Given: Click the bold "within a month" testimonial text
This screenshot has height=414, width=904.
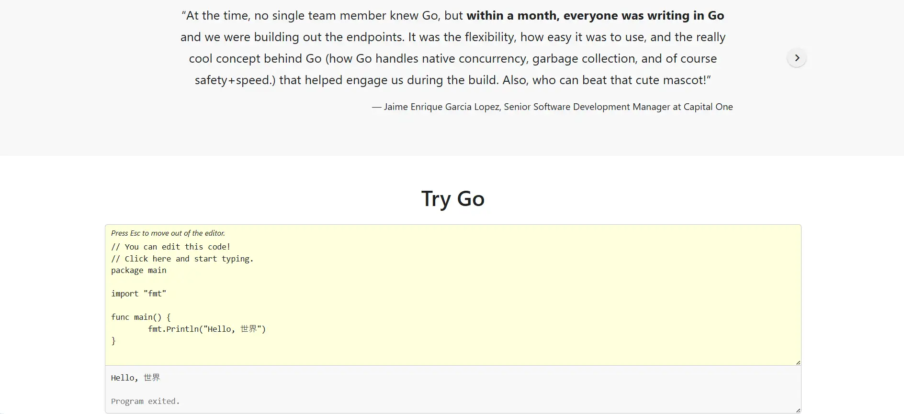Looking at the screenshot, I should pyautogui.click(x=512, y=16).
